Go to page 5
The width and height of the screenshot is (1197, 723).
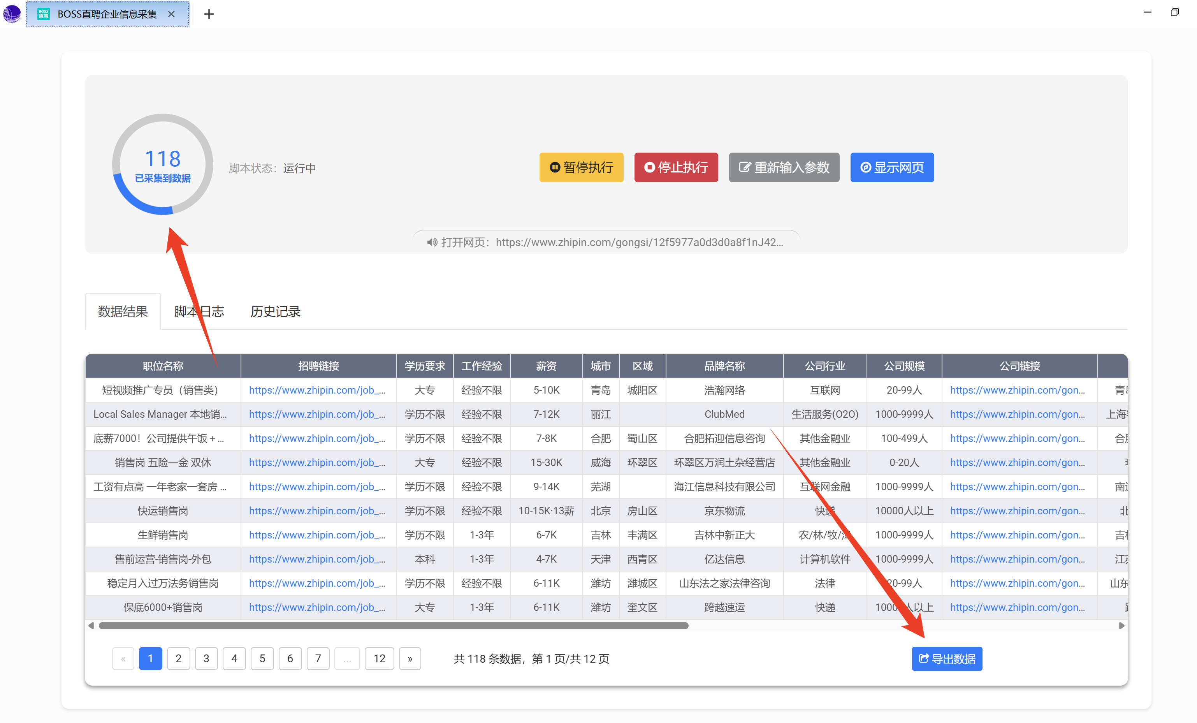262,659
